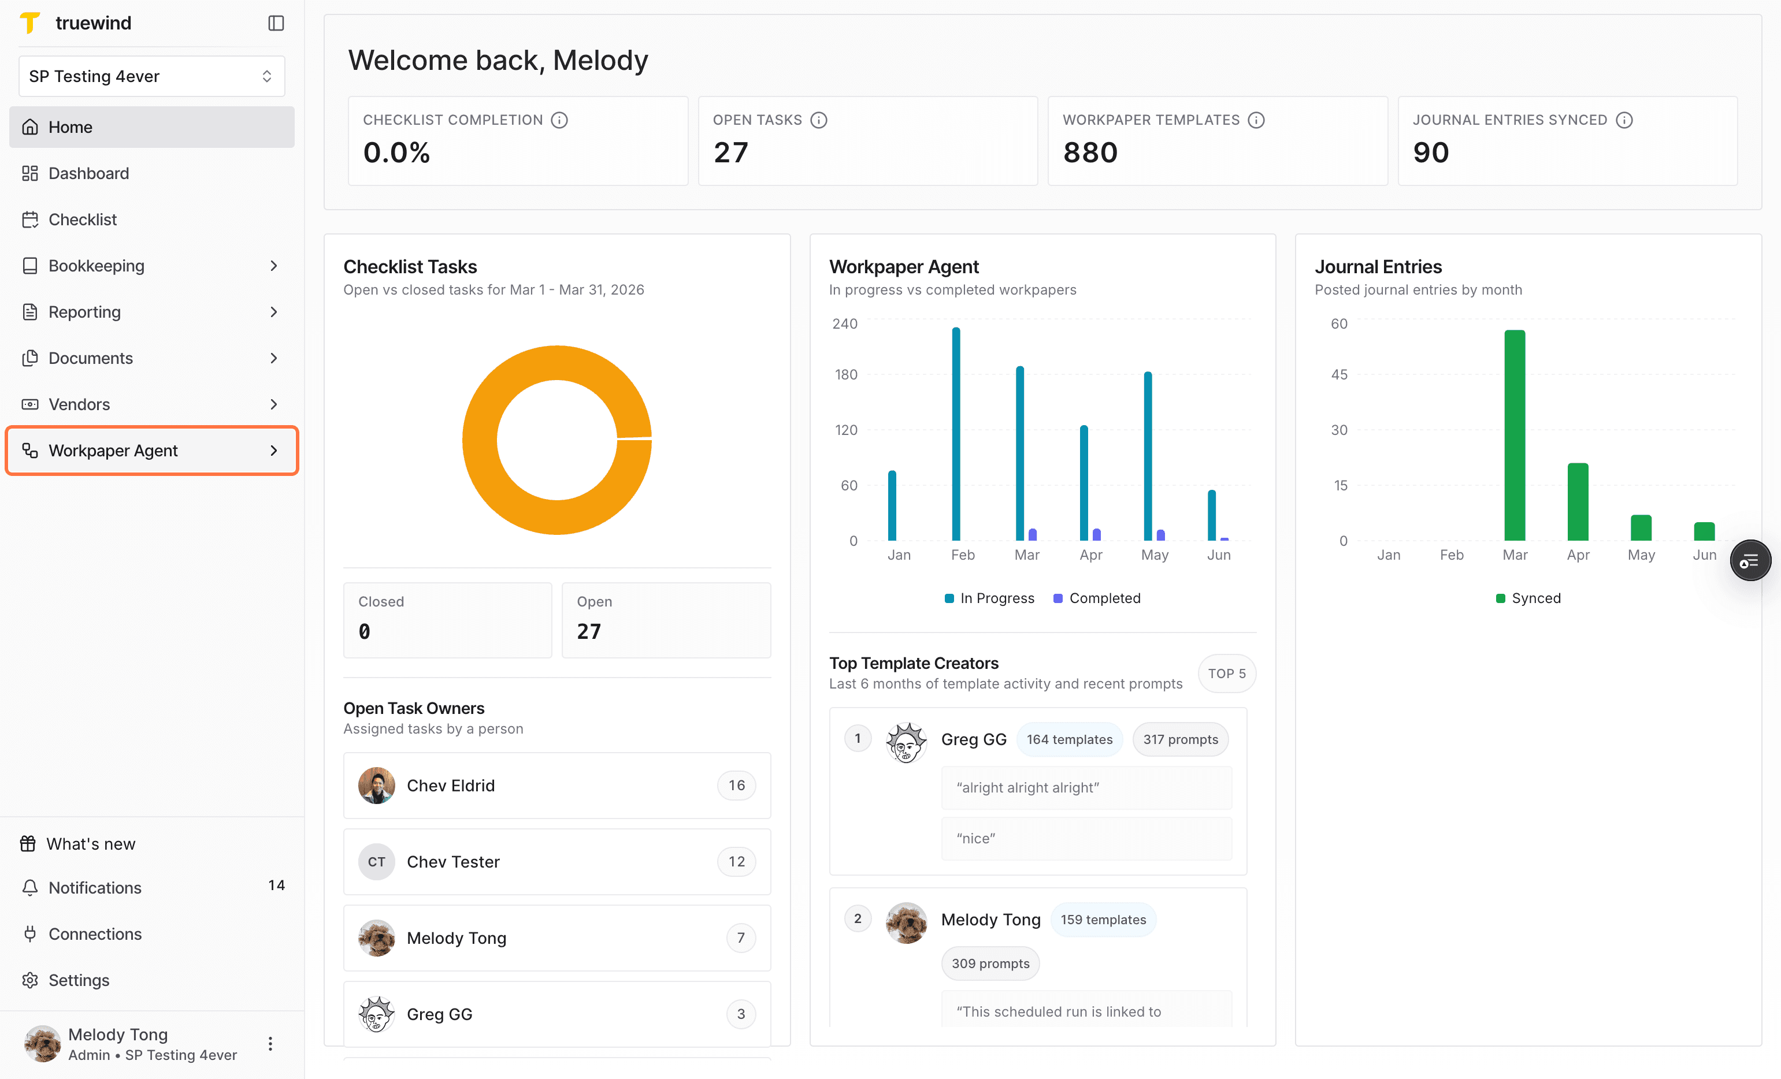1781x1079 pixels.
Task: Expand the Workpaper Agent submenu chevron
Action: 274,451
